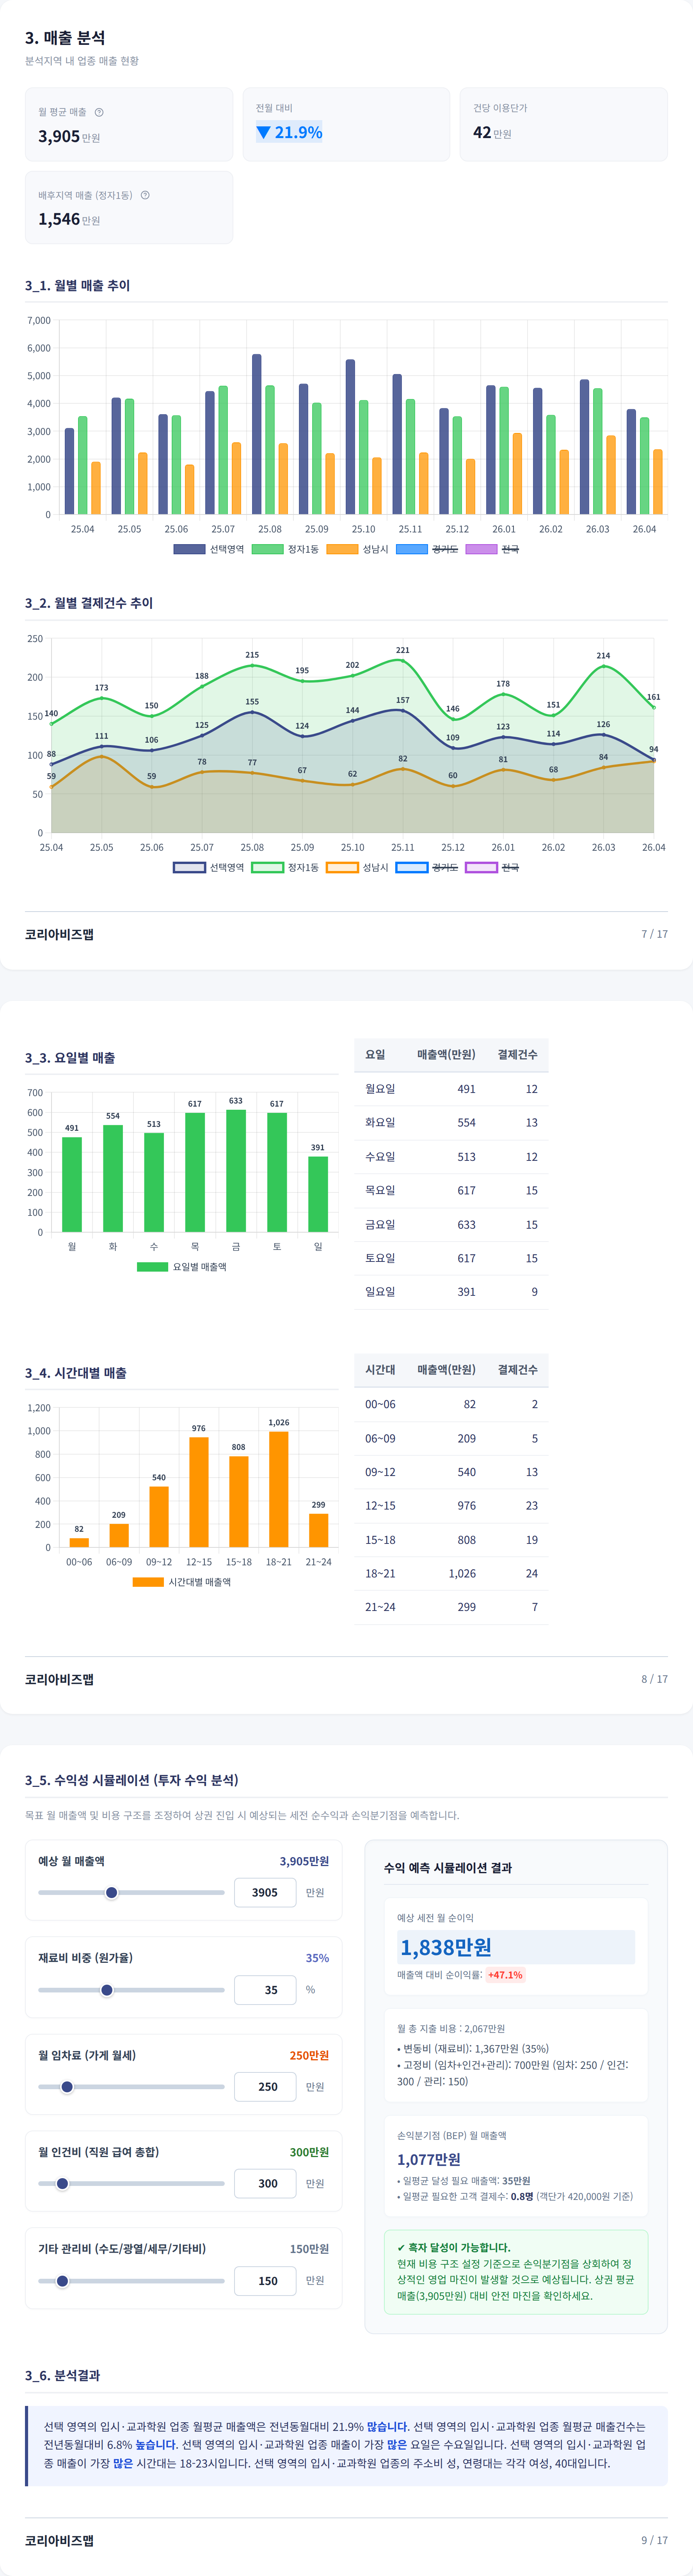This screenshot has width=693, height=2576.
Task: Click the help icon beside 월 평균 매출
Action: (x=99, y=112)
